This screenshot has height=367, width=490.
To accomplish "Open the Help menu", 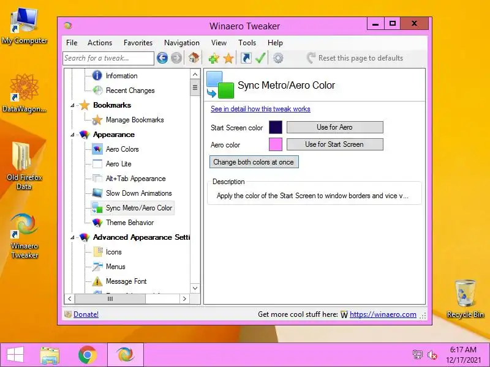I will point(275,43).
